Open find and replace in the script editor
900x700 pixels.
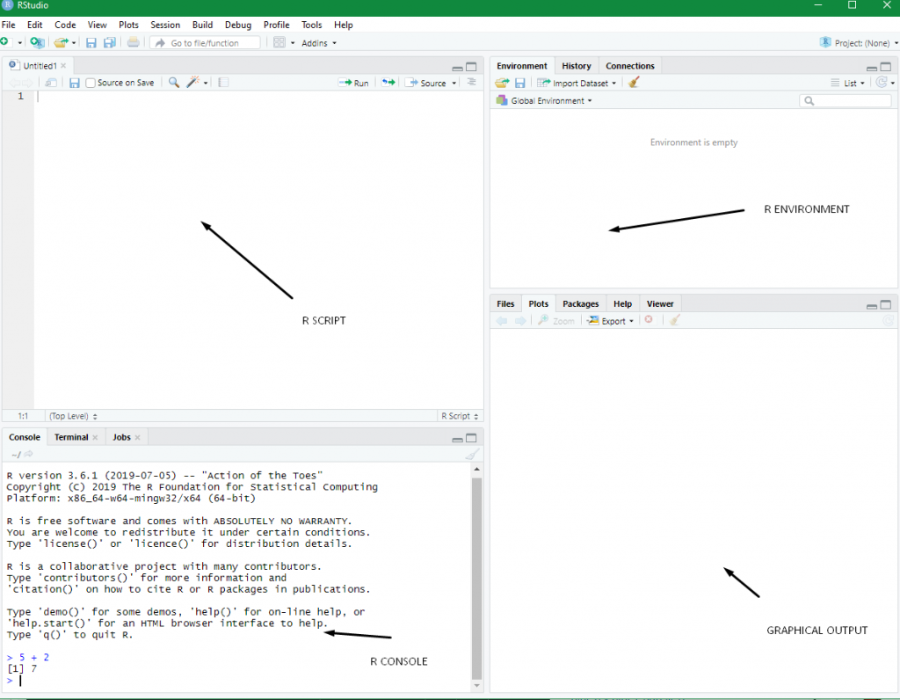(x=174, y=82)
